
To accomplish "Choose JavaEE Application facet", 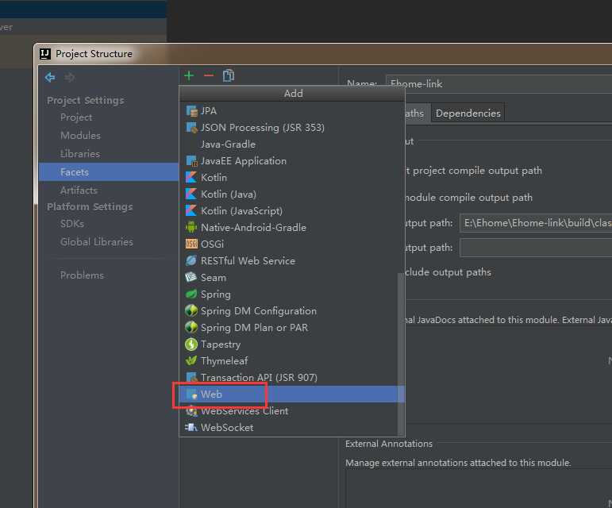I will pyautogui.click(x=291, y=161).
